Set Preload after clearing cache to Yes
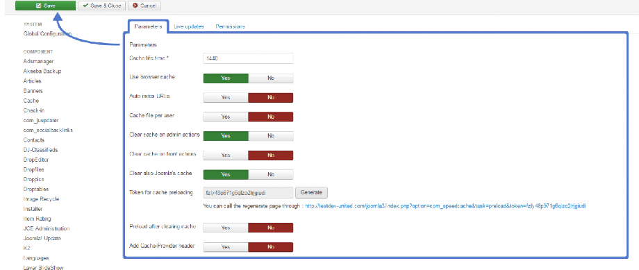 tap(226, 228)
